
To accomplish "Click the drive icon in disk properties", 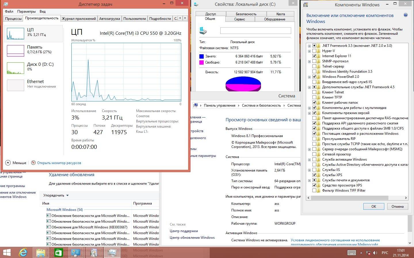I will [203, 30].
